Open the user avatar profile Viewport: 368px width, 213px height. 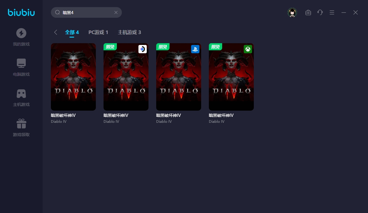tap(292, 12)
